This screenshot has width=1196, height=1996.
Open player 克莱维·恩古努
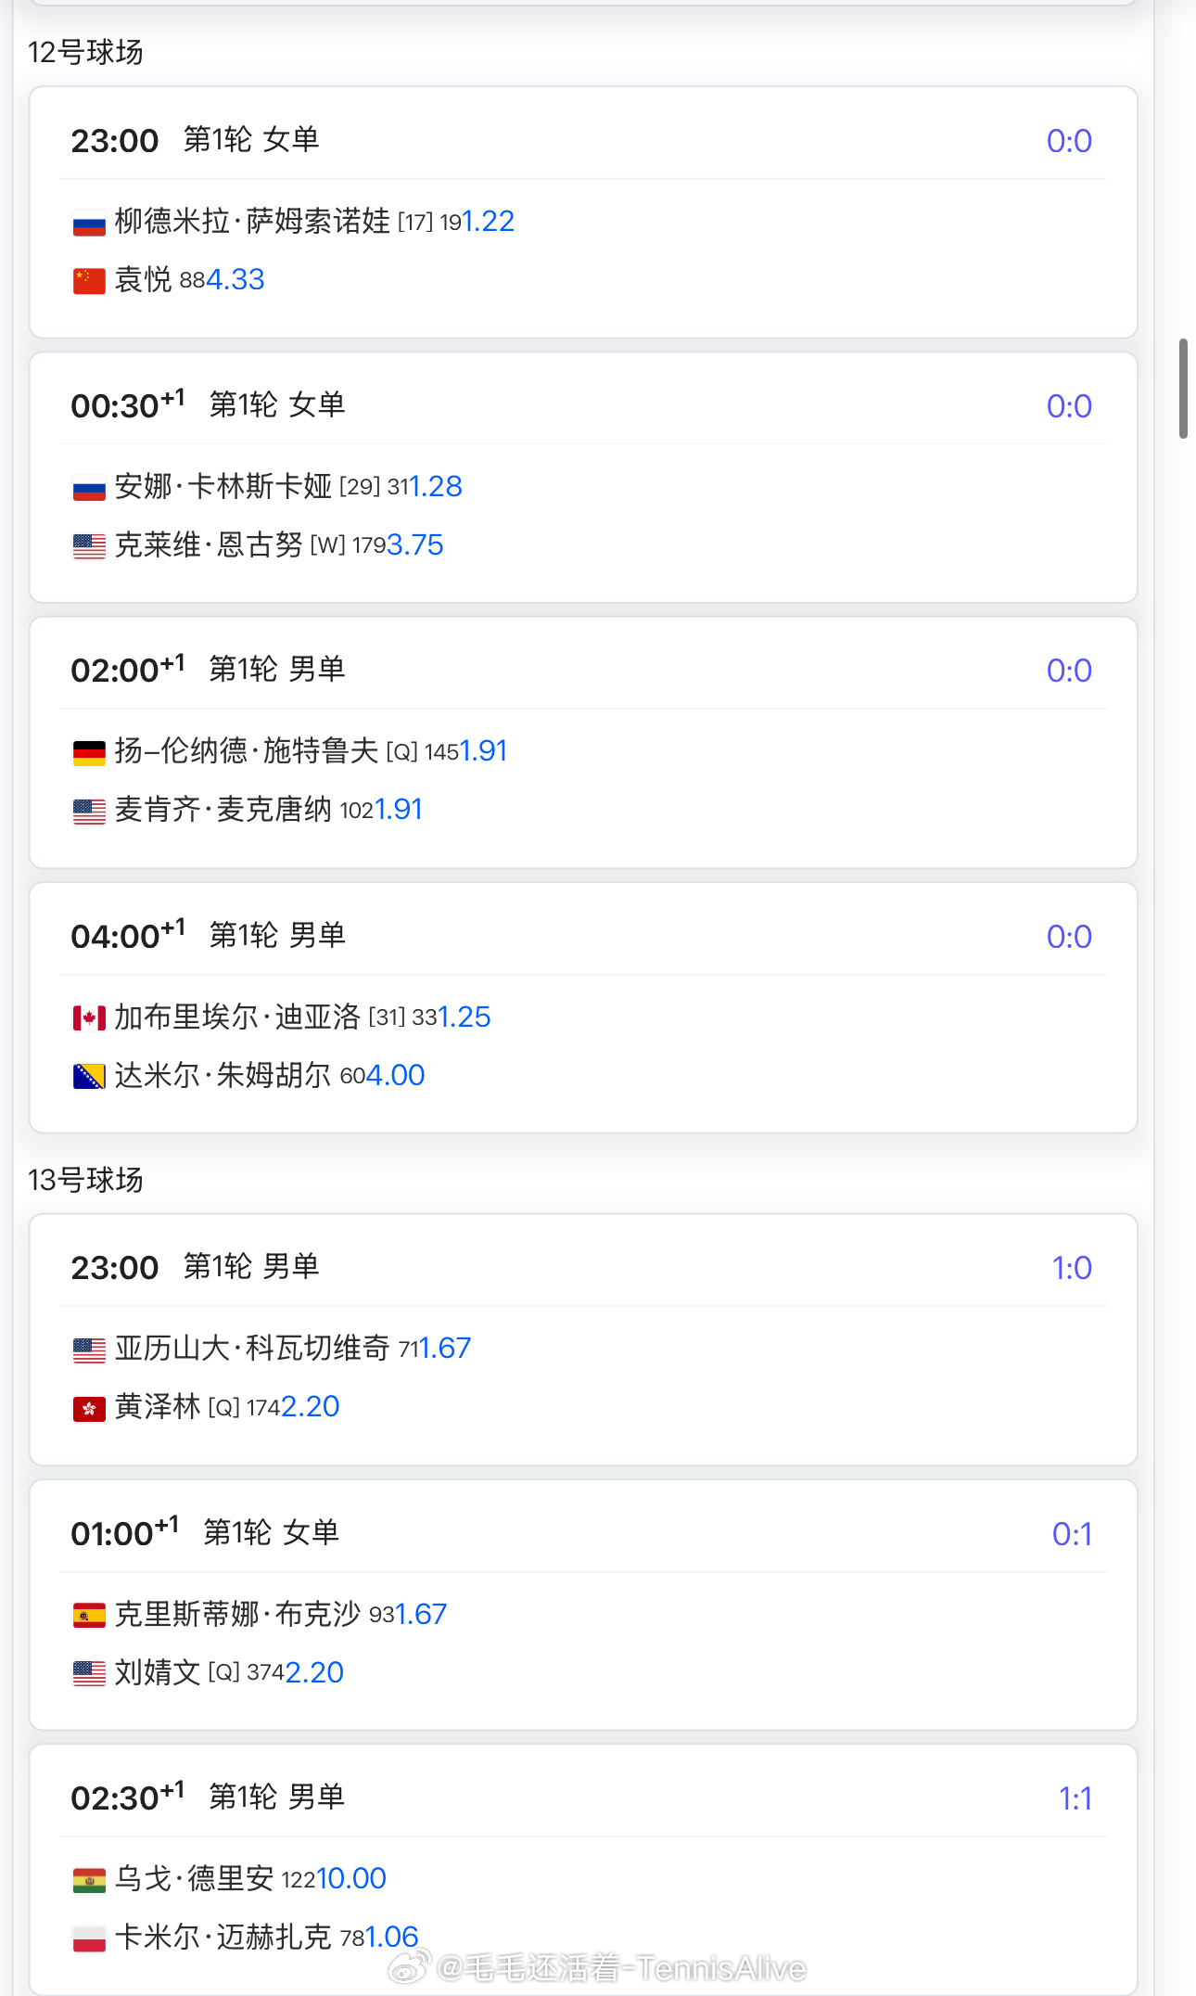coord(209,544)
